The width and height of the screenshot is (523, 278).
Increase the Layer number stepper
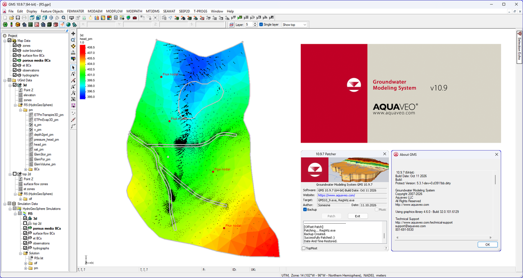pyautogui.click(x=255, y=23)
